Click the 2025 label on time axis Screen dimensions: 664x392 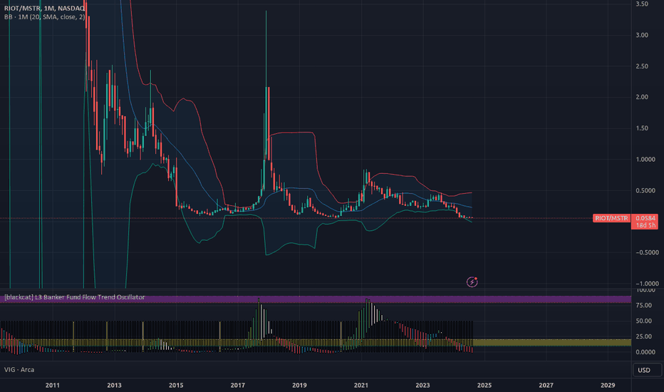click(484, 385)
